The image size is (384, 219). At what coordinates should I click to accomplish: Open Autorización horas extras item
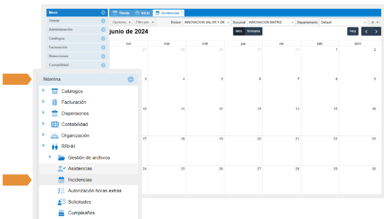point(94,191)
